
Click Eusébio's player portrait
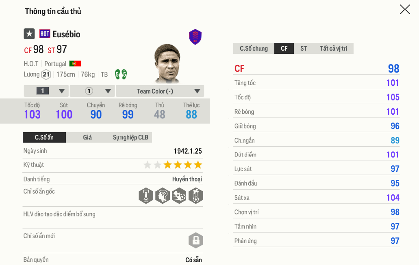click(168, 63)
